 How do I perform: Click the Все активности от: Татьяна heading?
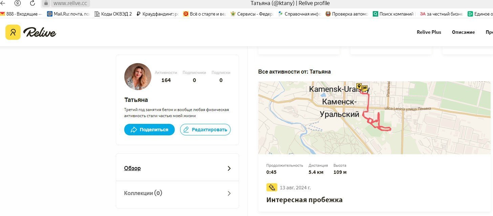click(x=295, y=72)
